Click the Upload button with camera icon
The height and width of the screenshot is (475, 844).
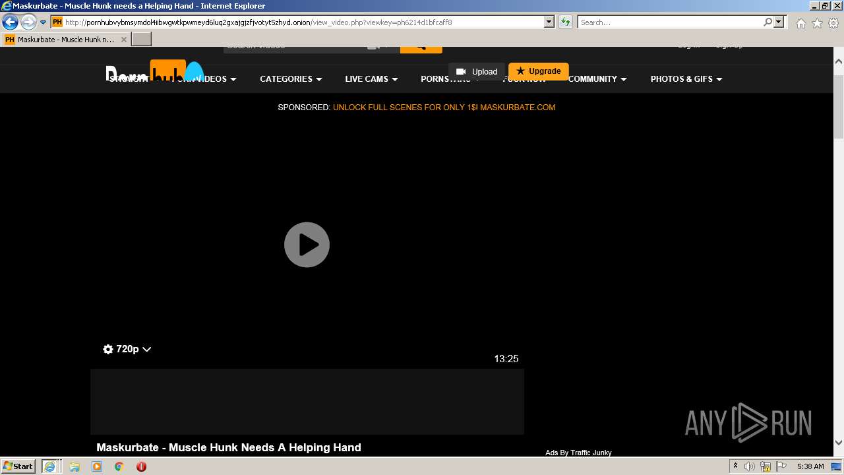click(477, 71)
